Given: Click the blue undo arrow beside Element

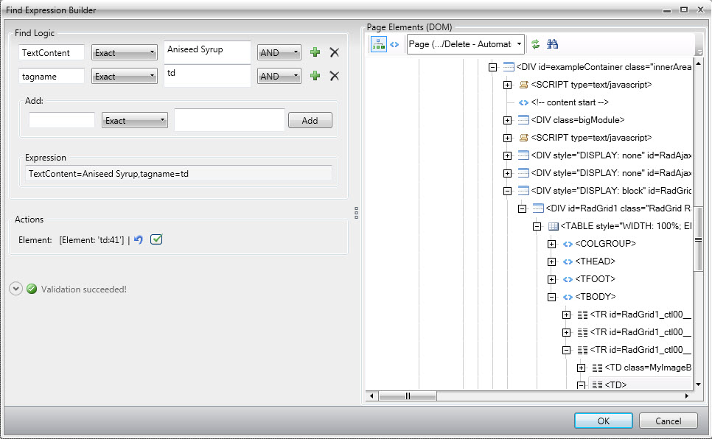Looking at the screenshot, I should click(x=138, y=240).
